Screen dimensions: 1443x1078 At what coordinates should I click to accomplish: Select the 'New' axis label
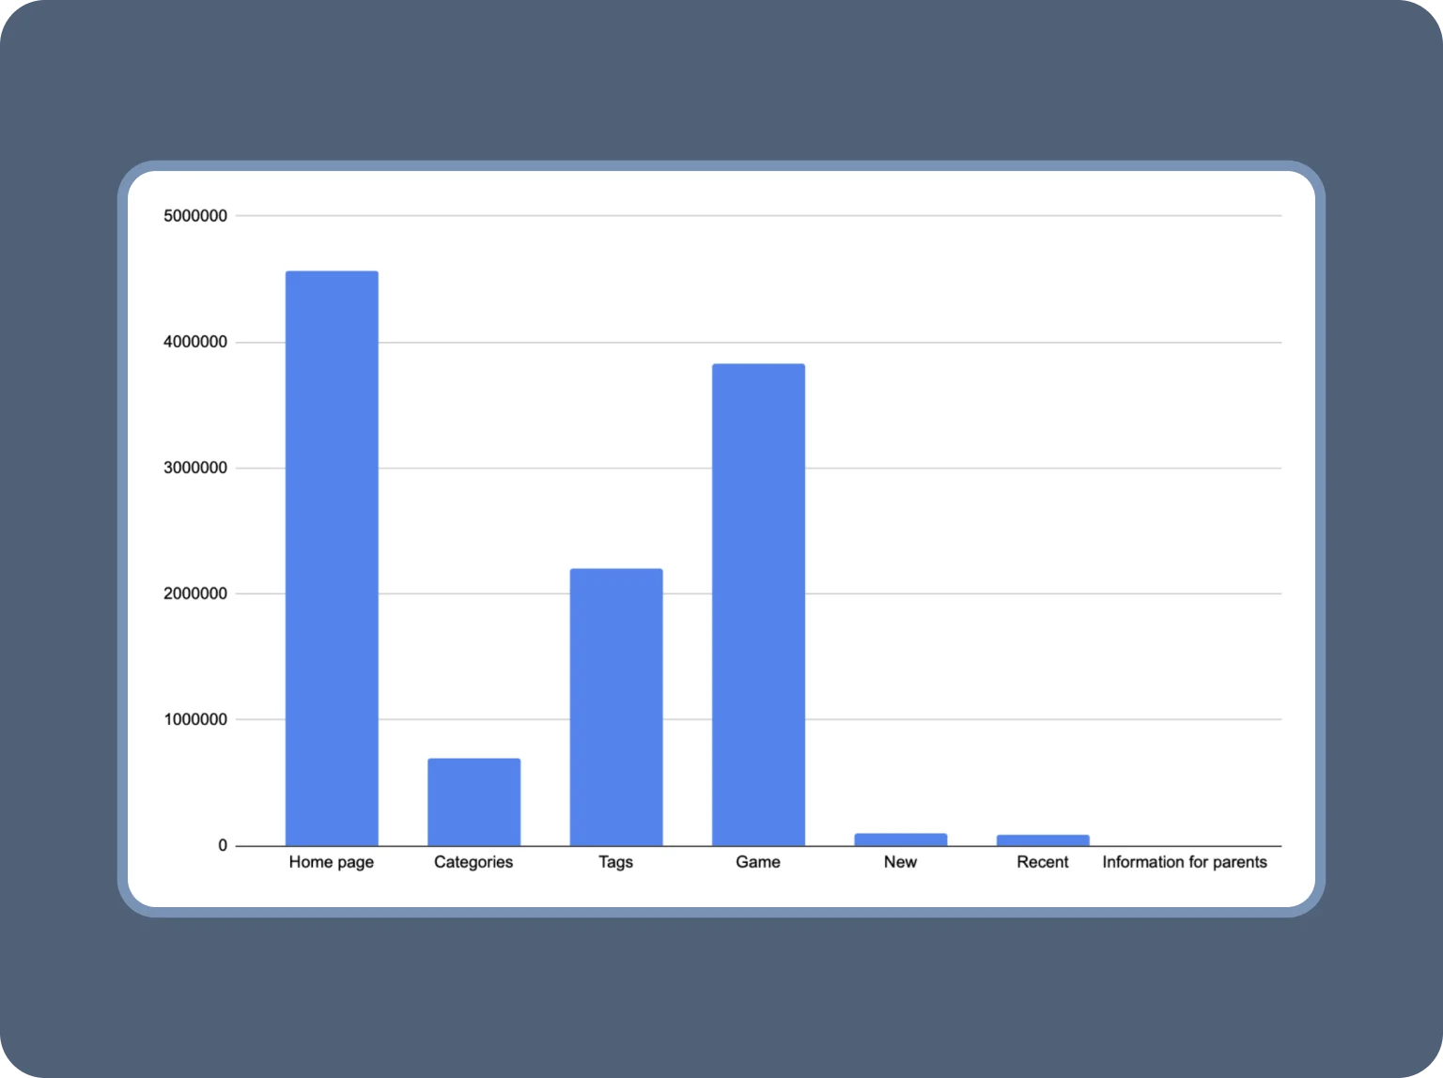[900, 862]
